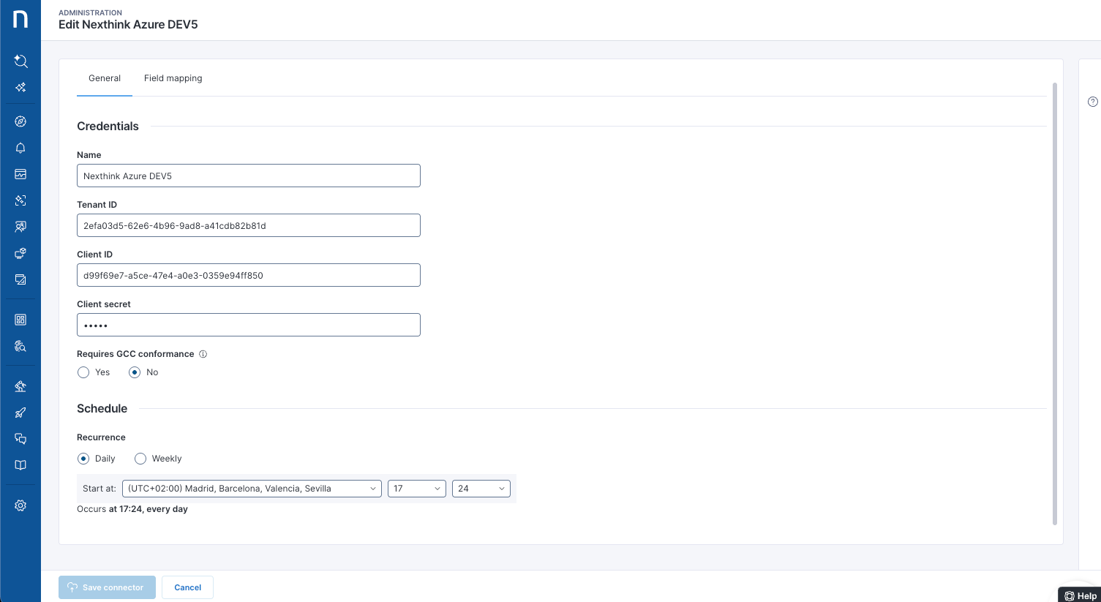Open the bell alerts icon
1101x602 pixels.
[x=20, y=148]
